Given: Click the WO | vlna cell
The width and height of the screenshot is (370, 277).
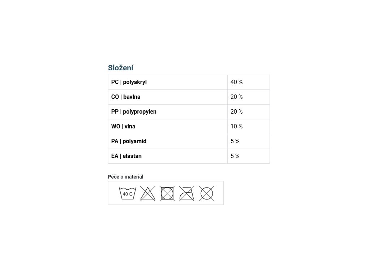Looking at the screenshot, I should tap(123, 127).
